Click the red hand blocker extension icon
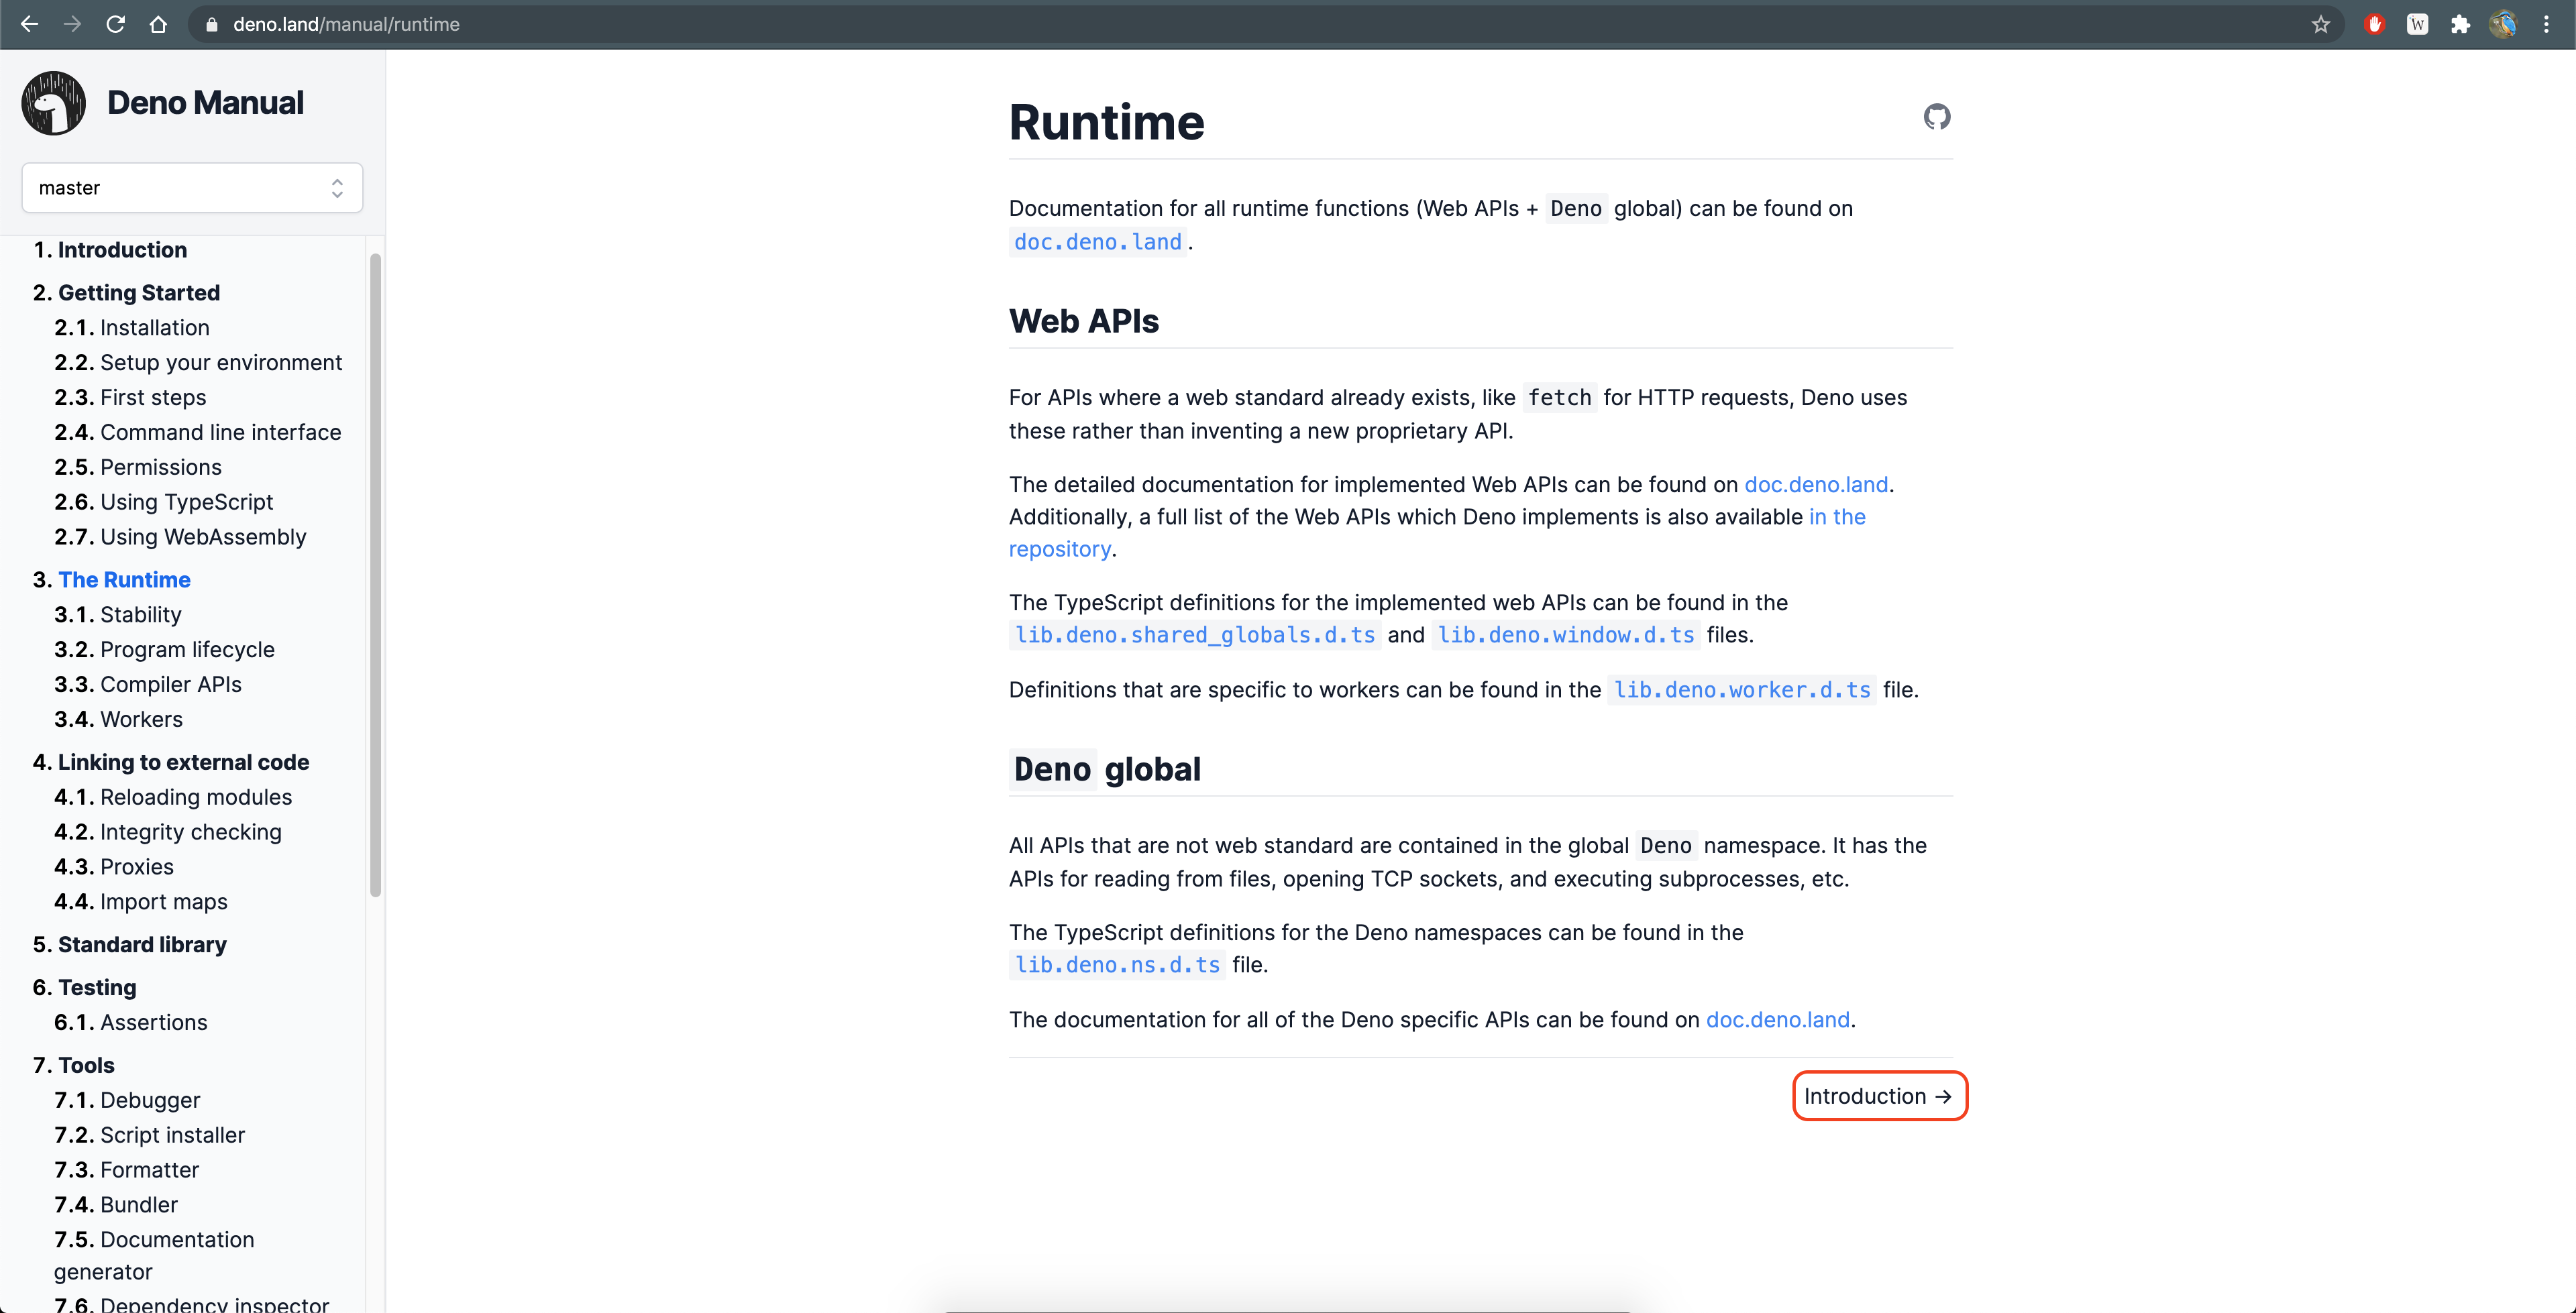Screen dimensions: 2576x1313 (x=2374, y=24)
